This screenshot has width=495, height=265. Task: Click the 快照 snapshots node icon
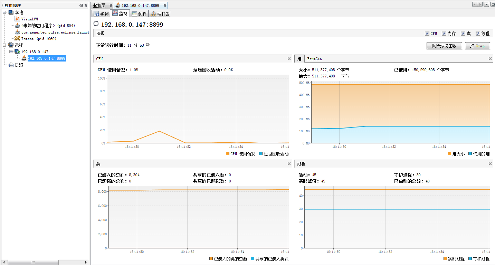click(11, 65)
